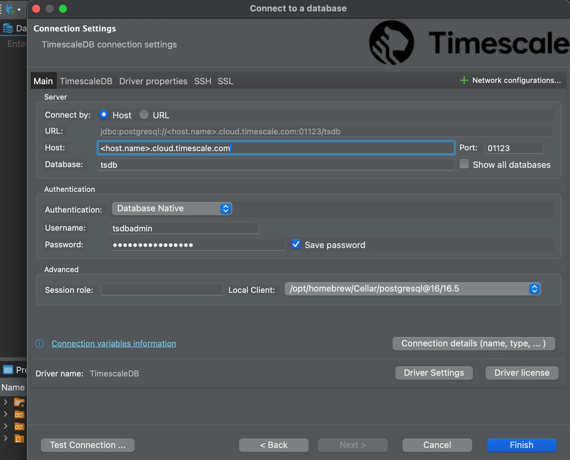570x460 pixels.
Task: Click the empty Session role field
Action: click(x=162, y=290)
